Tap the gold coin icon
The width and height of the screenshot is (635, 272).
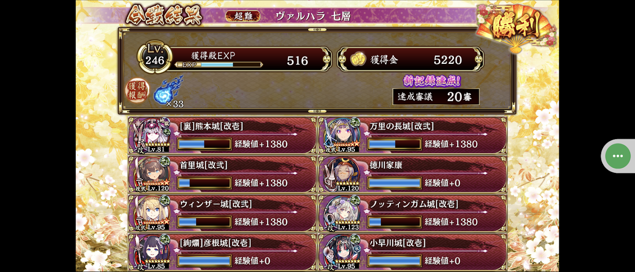358,60
